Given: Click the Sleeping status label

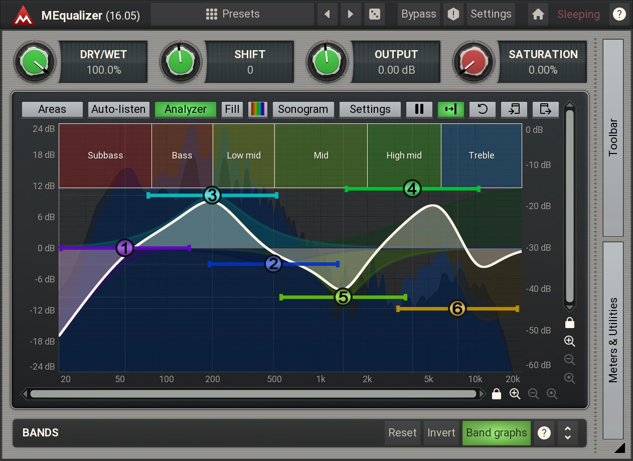Looking at the screenshot, I should [x=578, y=15].
